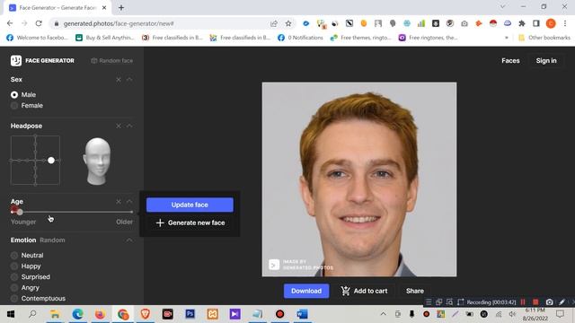Select the Angry emotion

[14, 288]
